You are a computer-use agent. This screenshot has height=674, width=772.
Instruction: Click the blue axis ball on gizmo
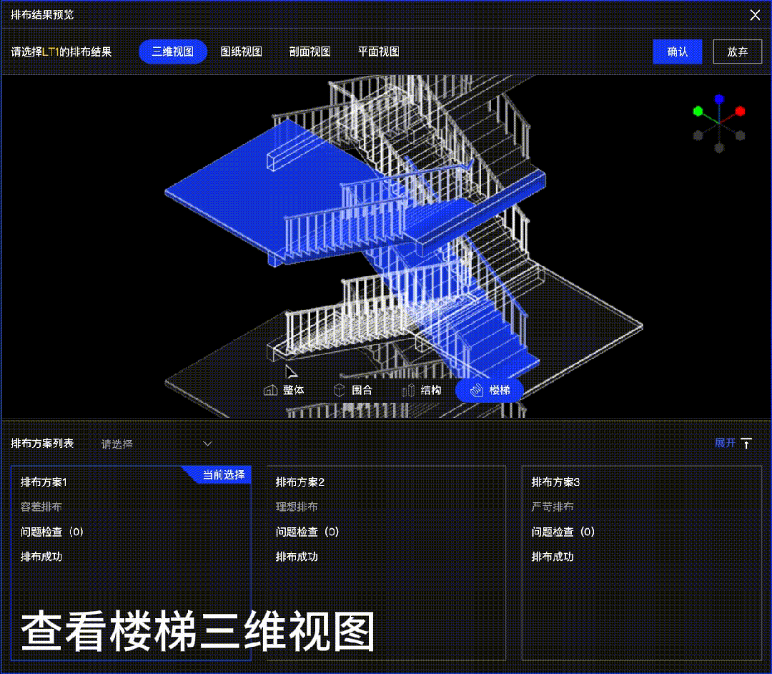[719, 99]
